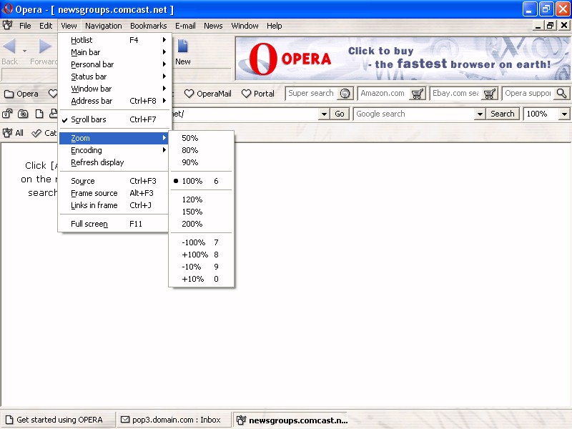The image size is (572, 429).
Task: Select Full screen from View menu
Action: point(89,224)
